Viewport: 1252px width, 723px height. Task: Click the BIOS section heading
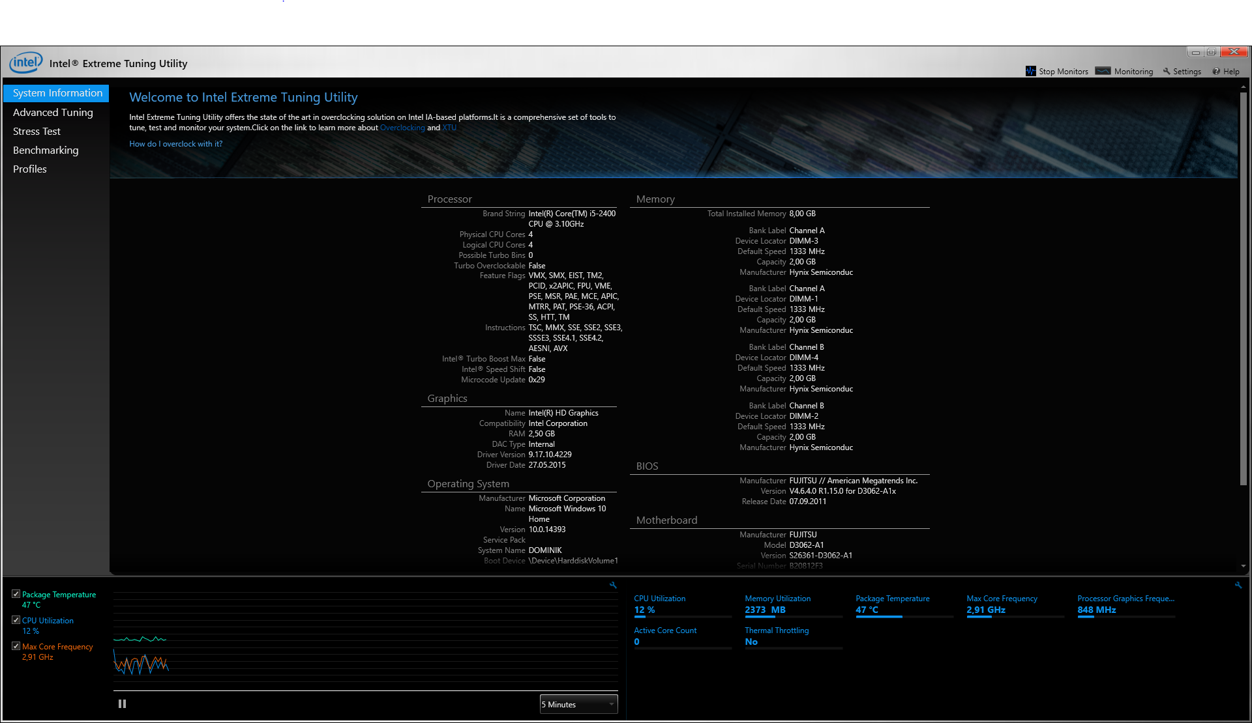[x=647, y=466]
